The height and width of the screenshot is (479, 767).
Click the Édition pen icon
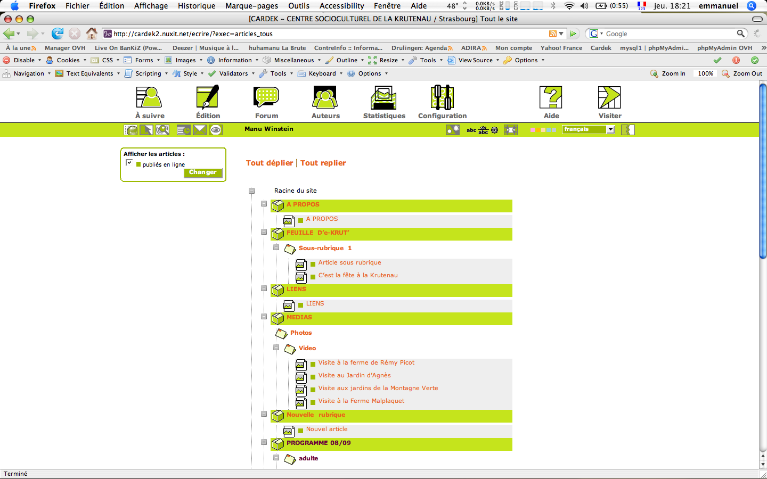click(208, 98)
